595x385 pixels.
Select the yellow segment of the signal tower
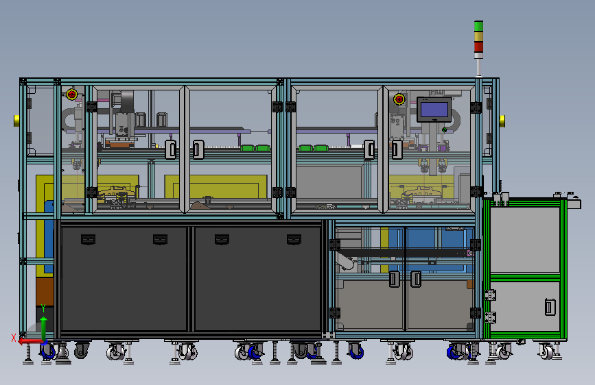(x=478, y=37)
